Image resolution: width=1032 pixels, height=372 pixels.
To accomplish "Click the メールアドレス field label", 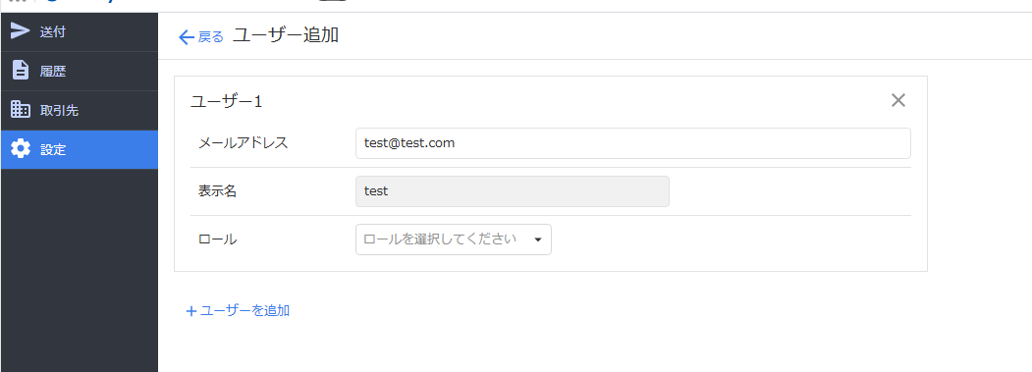I will pyautogui.click(x=244, y=143).
